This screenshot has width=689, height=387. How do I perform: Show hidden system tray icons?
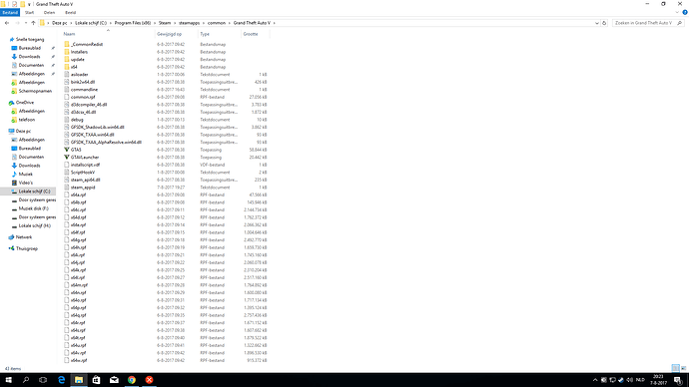[595, 380]
